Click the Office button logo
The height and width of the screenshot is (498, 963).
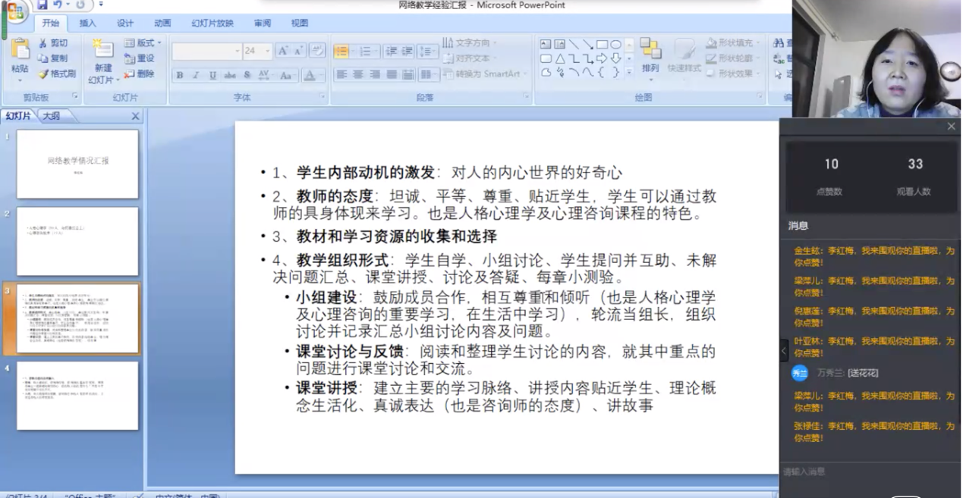(x=14, y=11)
